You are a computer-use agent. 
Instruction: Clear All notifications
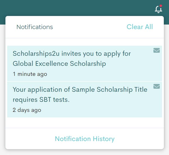[140, 27]
